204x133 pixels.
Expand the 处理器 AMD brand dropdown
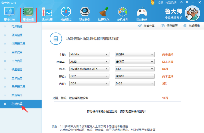tap(89, 62)
